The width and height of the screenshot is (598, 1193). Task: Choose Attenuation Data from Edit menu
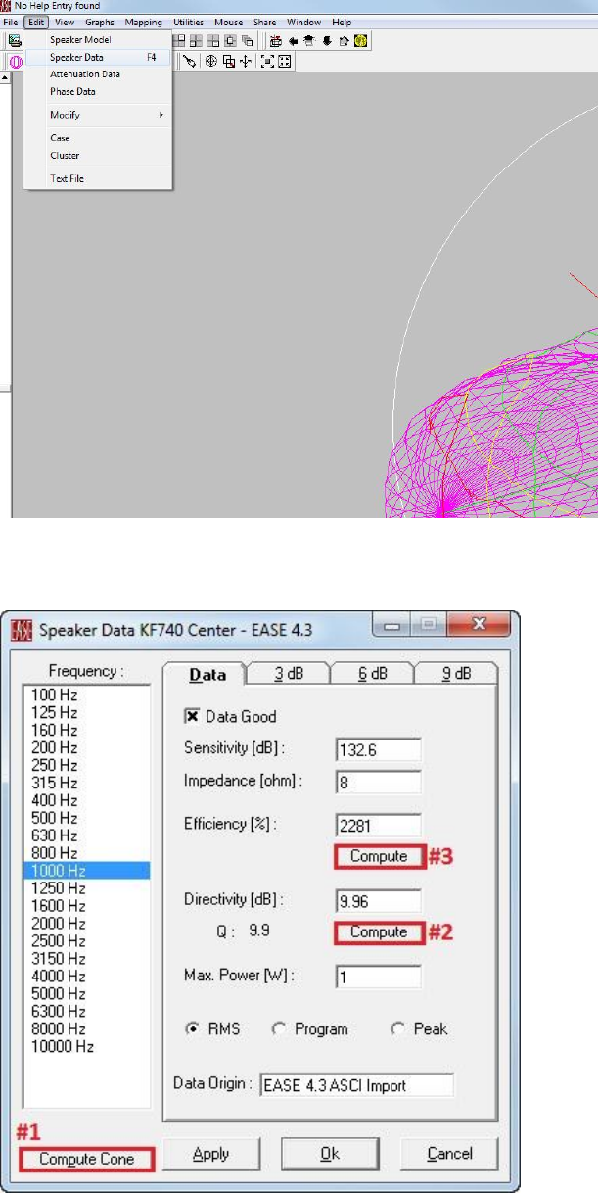[98, 74]
